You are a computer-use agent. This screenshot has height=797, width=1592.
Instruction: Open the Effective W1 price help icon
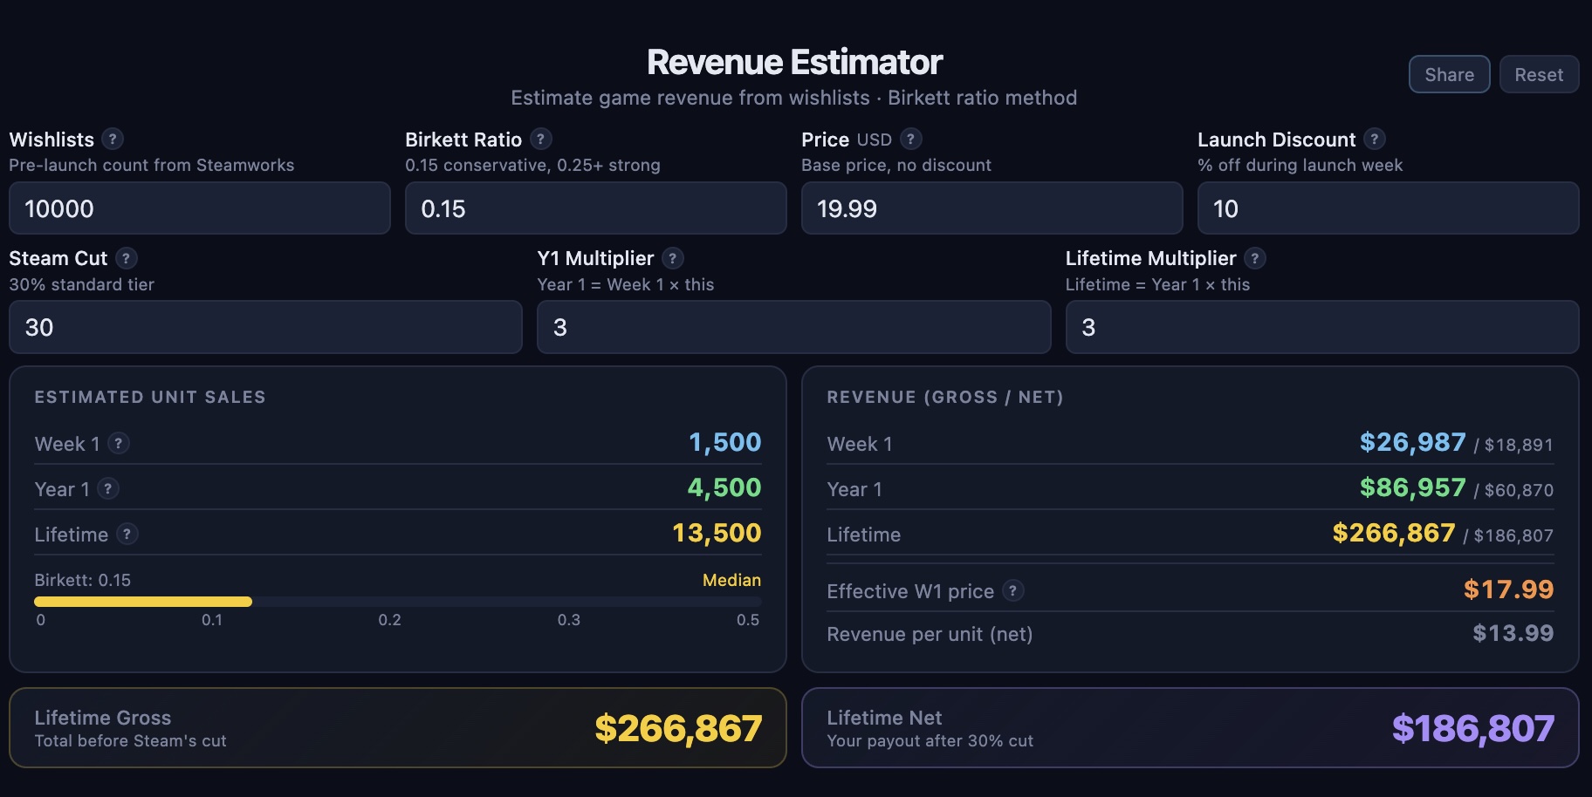coord(1013,590)
